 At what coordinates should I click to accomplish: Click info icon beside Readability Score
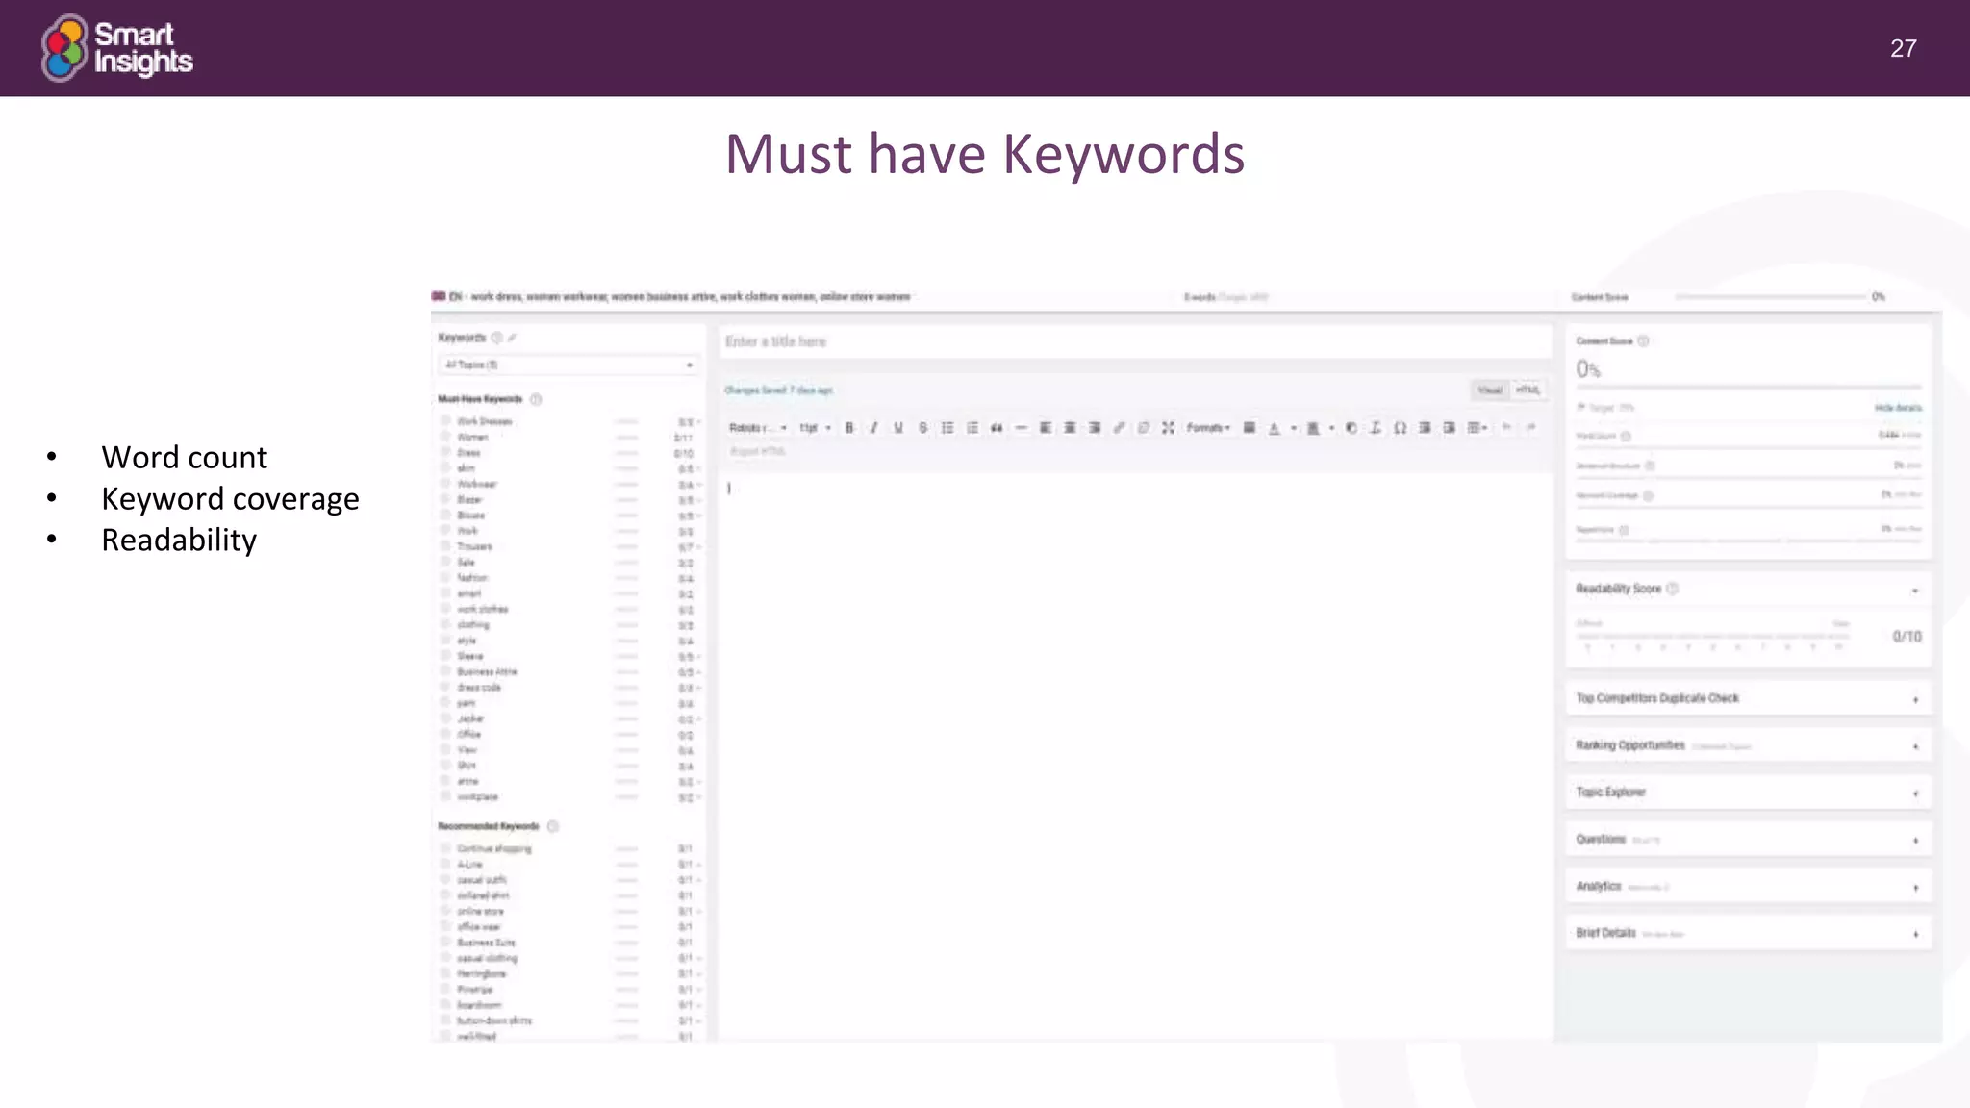point(1672,589)
